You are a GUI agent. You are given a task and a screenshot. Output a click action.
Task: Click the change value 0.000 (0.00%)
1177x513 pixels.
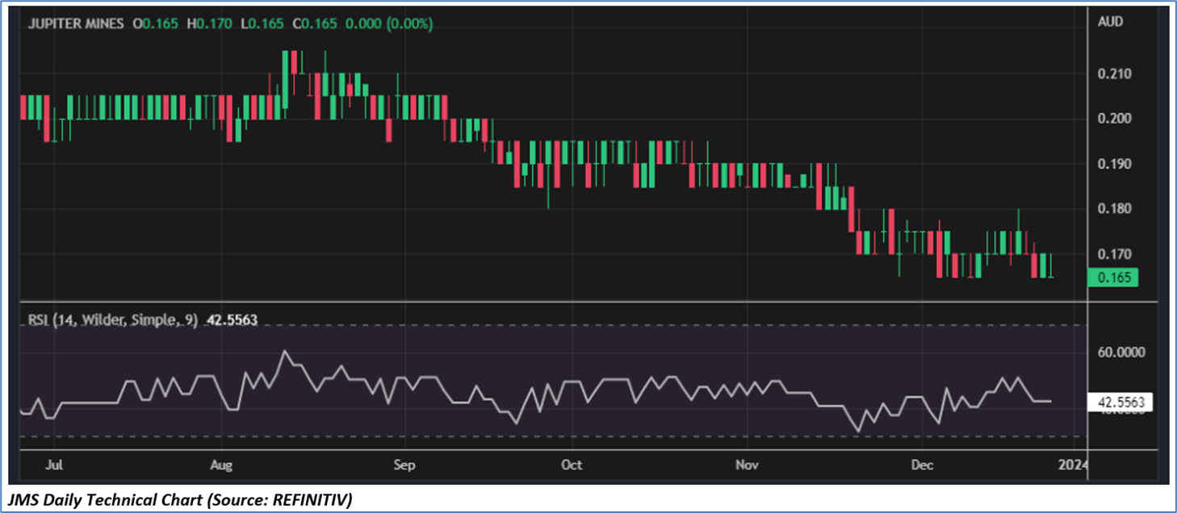pyautogui.click(x=389, y=24)
